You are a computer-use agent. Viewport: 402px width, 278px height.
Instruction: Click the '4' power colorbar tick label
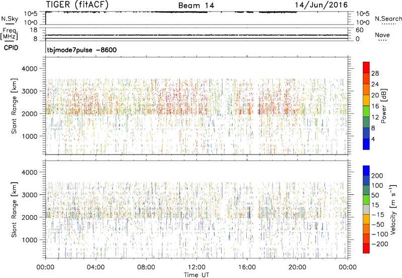373,139
